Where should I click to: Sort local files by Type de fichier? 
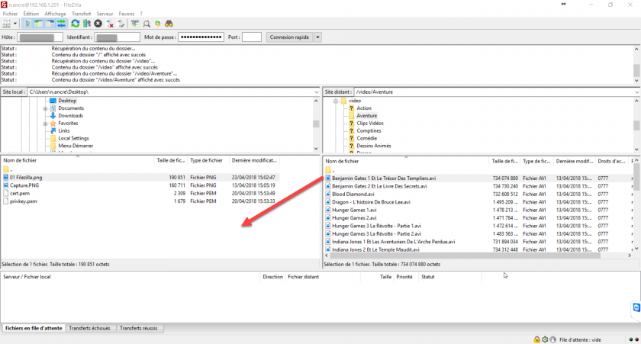[207, 161]
